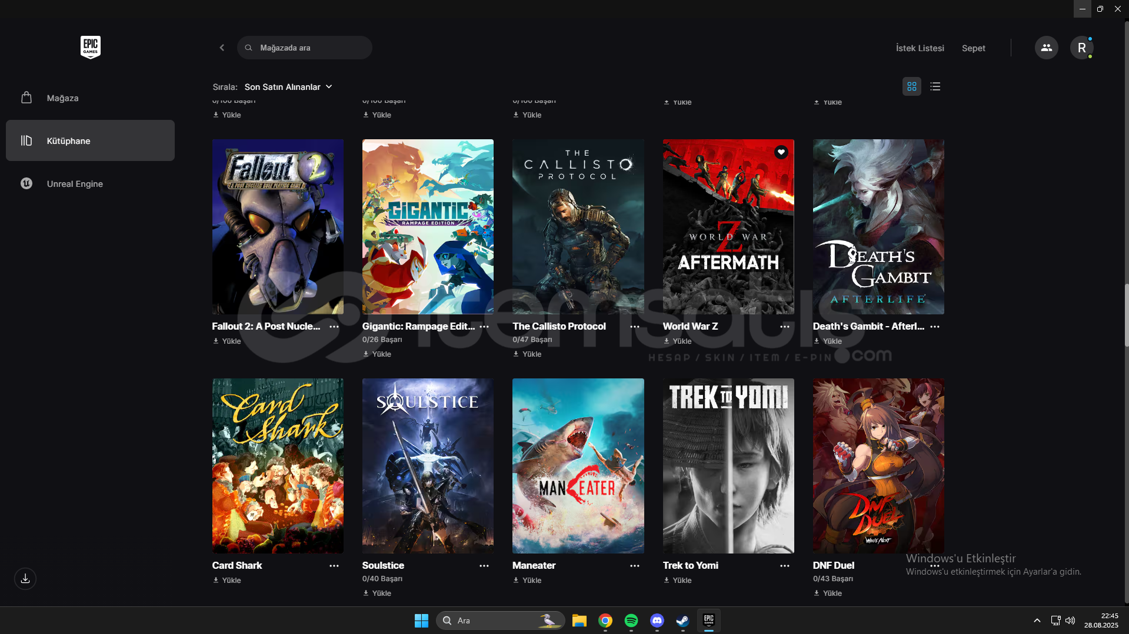
Task: Click Epic Games Launcher taskbar icon
Action: pyautogui.click(x=709, y=620)
